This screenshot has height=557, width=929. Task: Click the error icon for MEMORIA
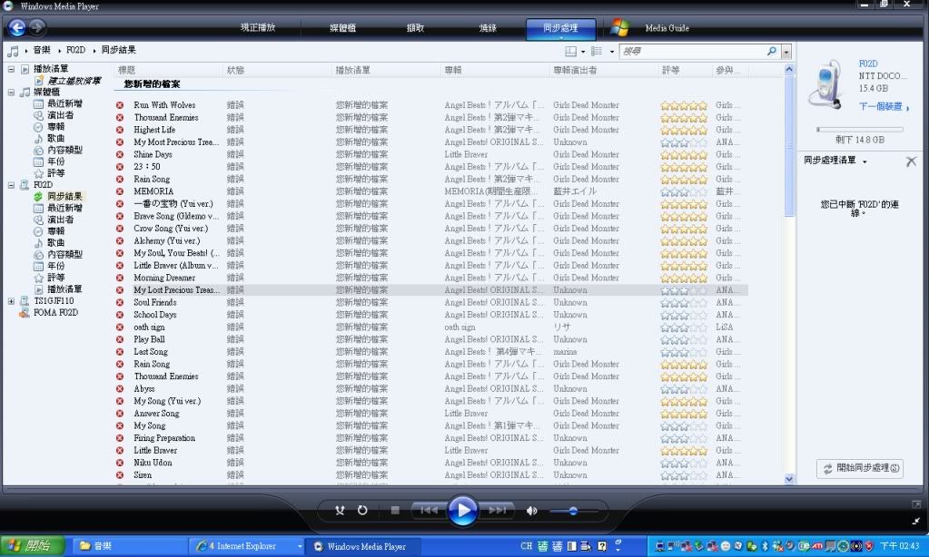[x=120, y=191]
